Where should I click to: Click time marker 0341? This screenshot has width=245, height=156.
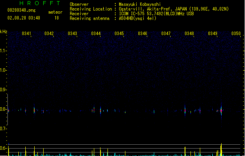[x=26, y=34]
